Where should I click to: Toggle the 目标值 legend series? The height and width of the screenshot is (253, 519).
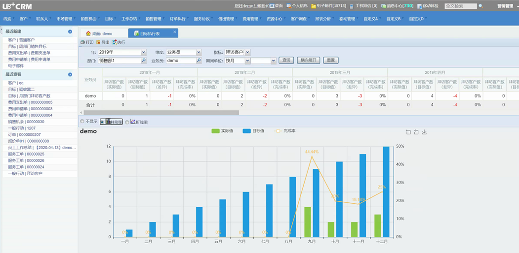pyautogui.click(x=253, y=131)
